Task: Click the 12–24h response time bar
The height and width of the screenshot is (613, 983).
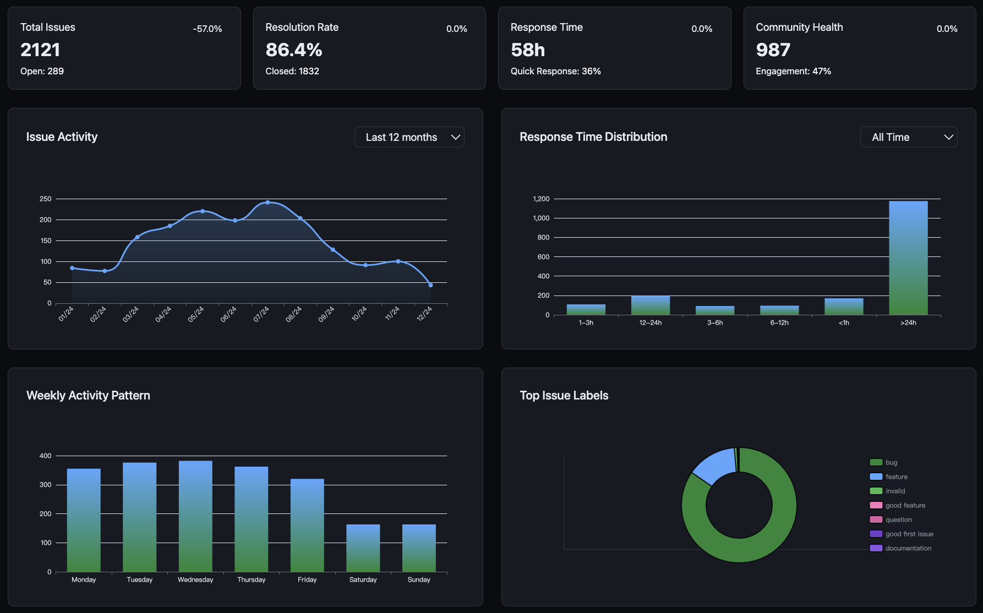Action: pyautogui.click(x=651, y=305)
